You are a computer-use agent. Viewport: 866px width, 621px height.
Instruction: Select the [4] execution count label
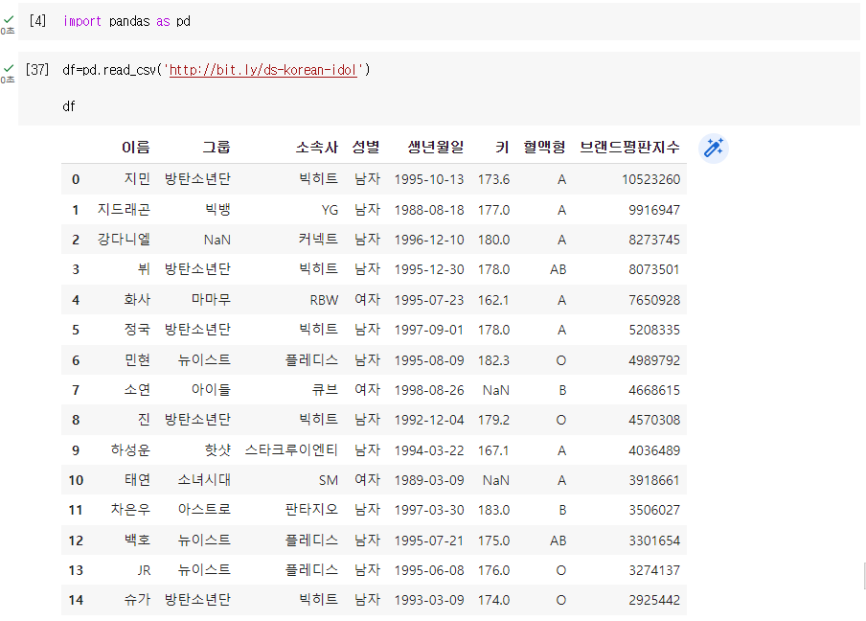point(37,20)
